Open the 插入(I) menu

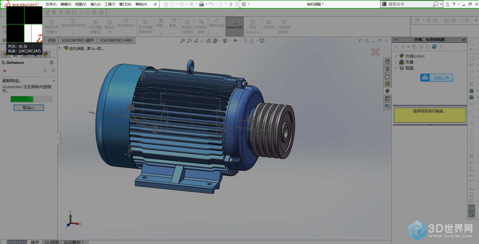tap(95, 4)
